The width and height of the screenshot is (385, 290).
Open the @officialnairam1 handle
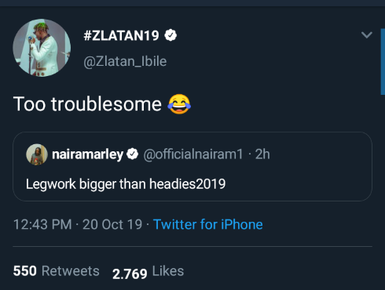click(193, 154)
